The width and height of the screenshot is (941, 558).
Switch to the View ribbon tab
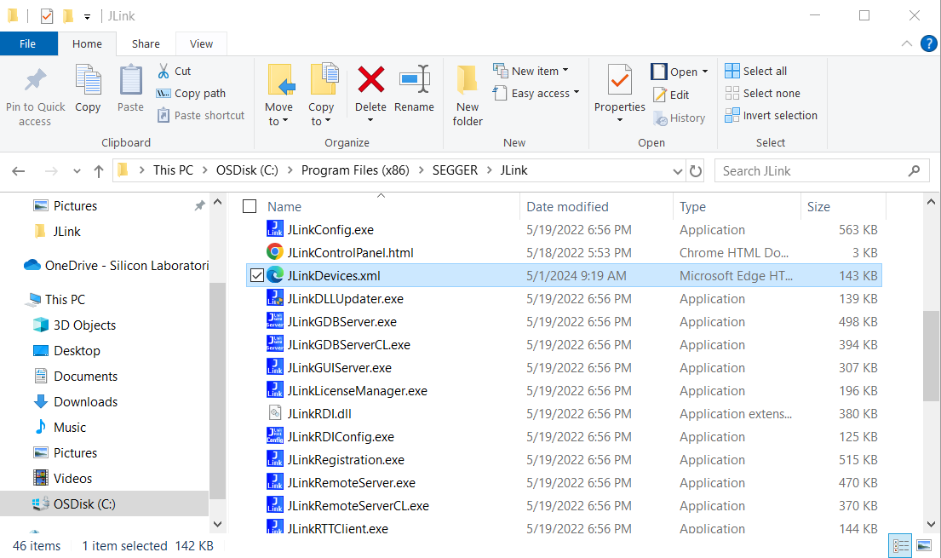[201, 43]
